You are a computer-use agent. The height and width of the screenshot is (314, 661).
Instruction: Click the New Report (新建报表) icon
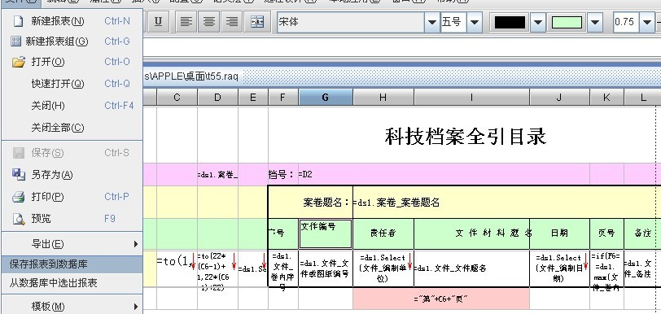tap(18, 21)
